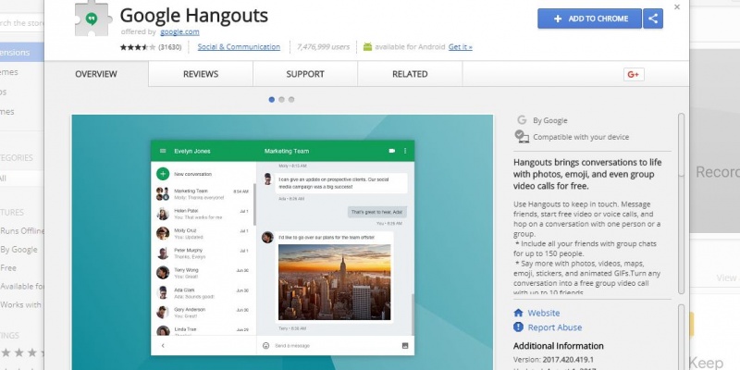Click Terry Wong's avatar in conversation list

click(163, 273)
